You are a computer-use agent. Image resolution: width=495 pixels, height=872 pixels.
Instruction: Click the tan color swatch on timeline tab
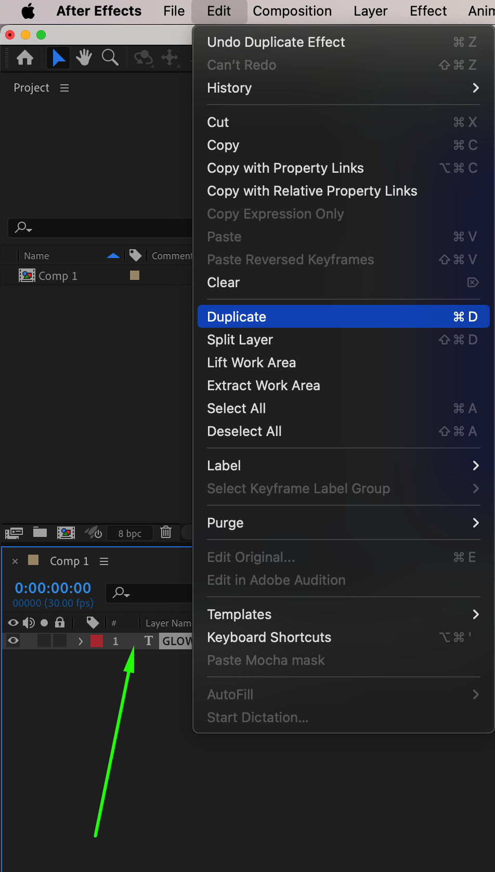click(x=33, y=560)
